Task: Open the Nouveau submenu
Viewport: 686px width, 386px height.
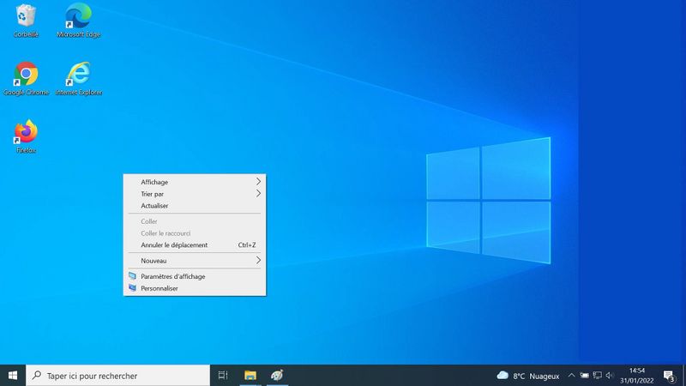Action: [195, 261]
